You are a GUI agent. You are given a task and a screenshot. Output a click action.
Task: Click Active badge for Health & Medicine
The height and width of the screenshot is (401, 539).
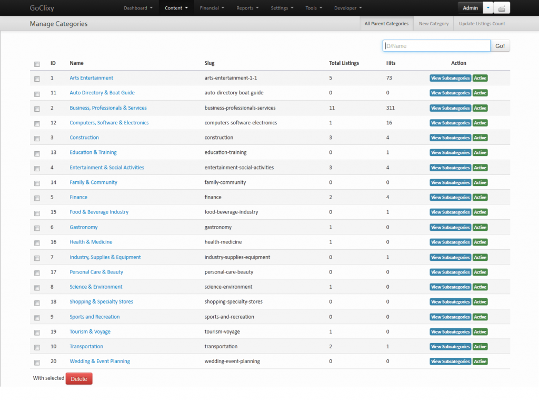pyautogui.click(x=480, y=242)
